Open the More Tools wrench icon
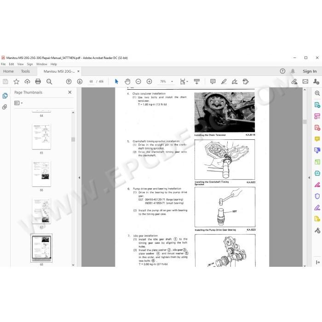This screenshot has height=322, width=322. pyautogui.click(x=317, y=230)
